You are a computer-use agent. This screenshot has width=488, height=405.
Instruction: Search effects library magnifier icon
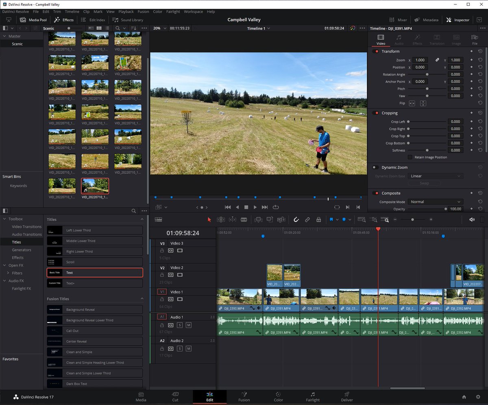tap(133, 211)
